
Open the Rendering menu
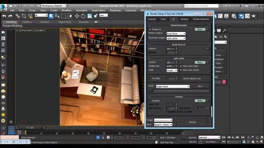coord(115,10)
